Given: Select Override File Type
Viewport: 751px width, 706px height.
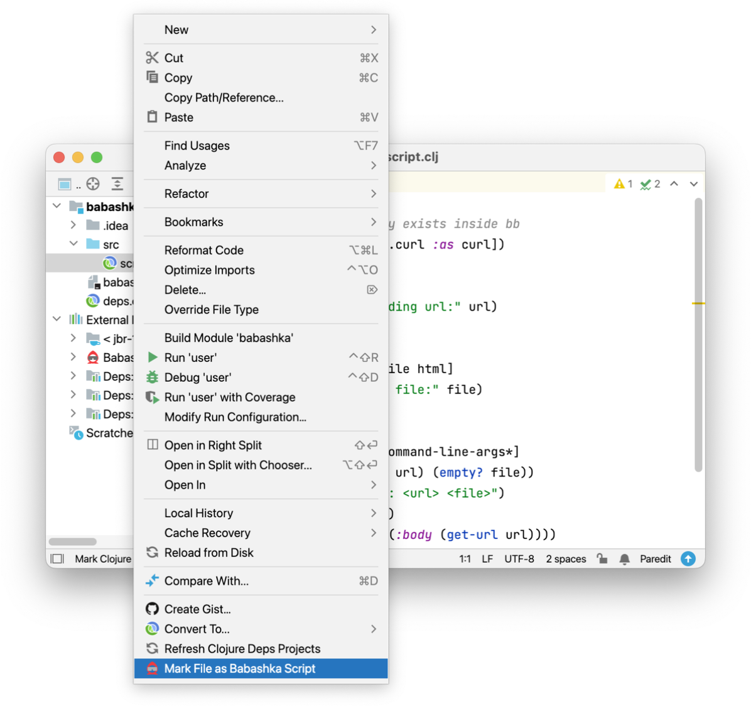Looking at the screenshot, I should pyautogui.click(x=261, y=310).
